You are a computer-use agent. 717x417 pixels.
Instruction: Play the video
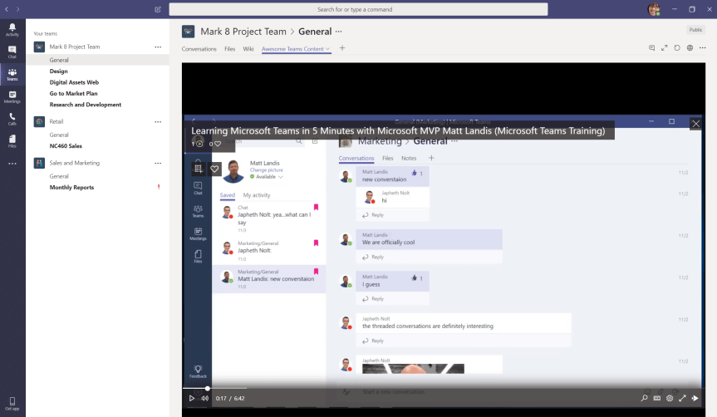coord(191,399)
